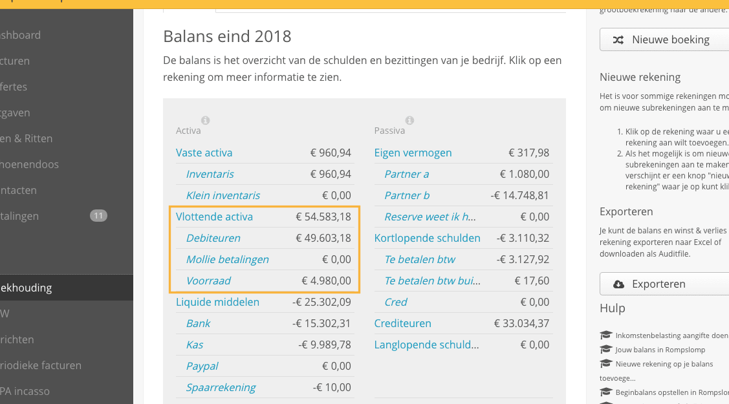
Task: Click the cloud download icon on Exporteren
Action: tap(618, 284)
